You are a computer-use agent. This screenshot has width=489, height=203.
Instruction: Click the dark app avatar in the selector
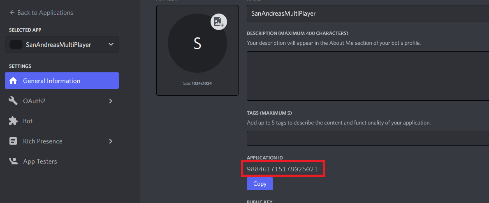click(16, 45)
